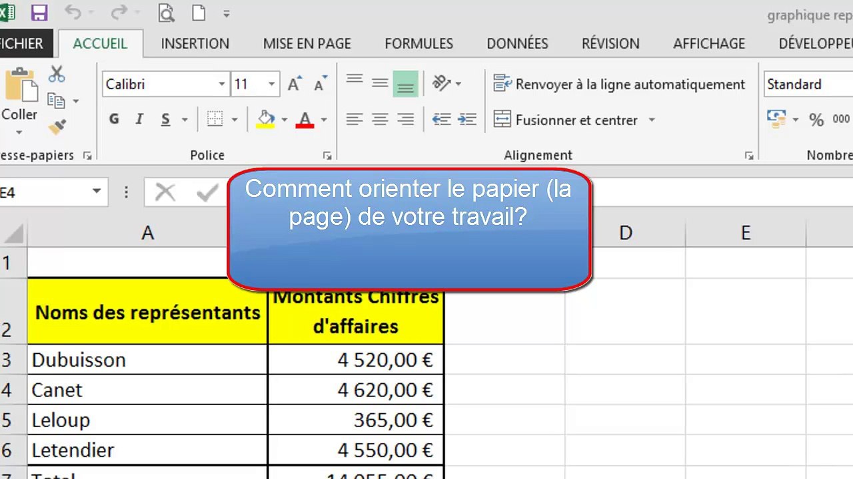853x479 pixels.
Task: Click the text orientation icon
Action: [442, 83]
